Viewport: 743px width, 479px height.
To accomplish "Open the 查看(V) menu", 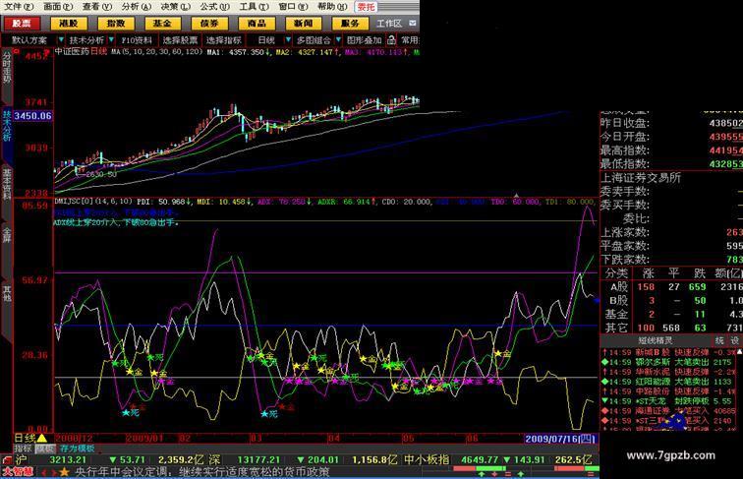I will click(x=97, y=6).
